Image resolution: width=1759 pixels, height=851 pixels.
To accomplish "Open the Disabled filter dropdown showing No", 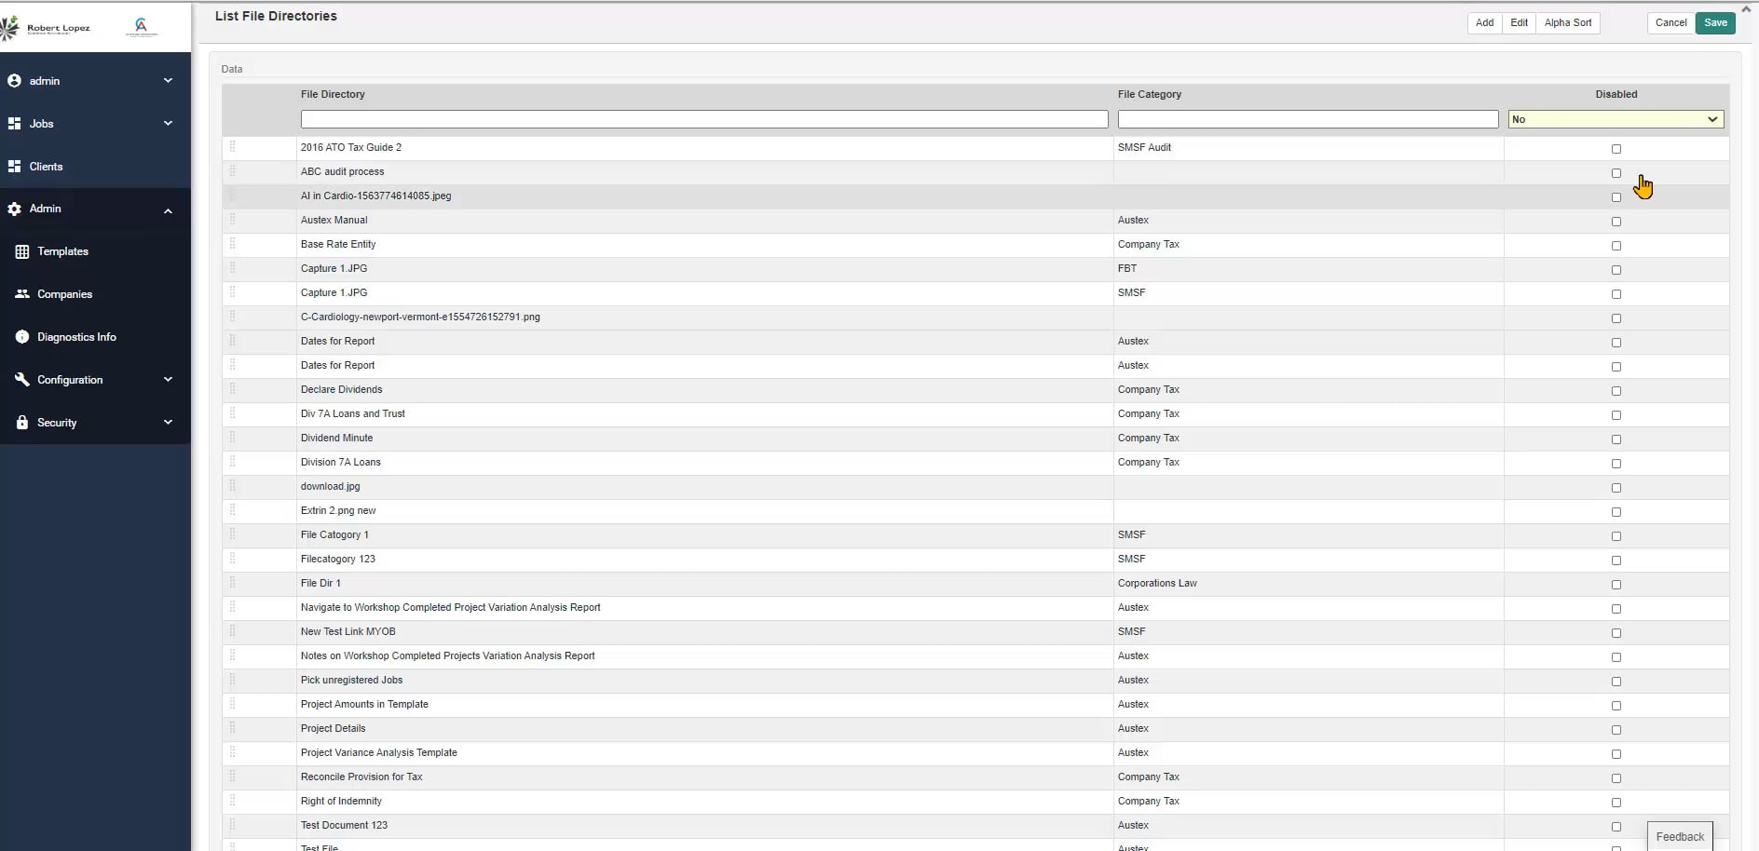I will point(1616,119).
